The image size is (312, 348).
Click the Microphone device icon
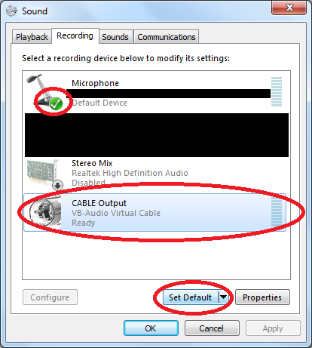coord(44,92)
